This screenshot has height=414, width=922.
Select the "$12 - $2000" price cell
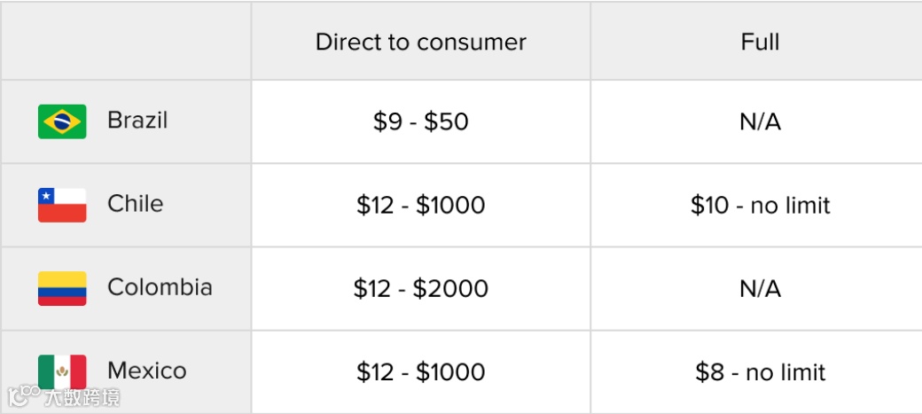click(x=420, y=289)
